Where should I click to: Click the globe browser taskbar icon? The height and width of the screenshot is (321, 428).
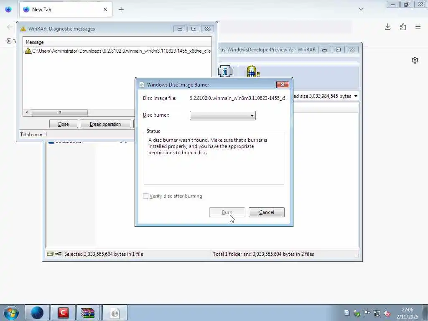pyautogui.click(x=37, y=313)
